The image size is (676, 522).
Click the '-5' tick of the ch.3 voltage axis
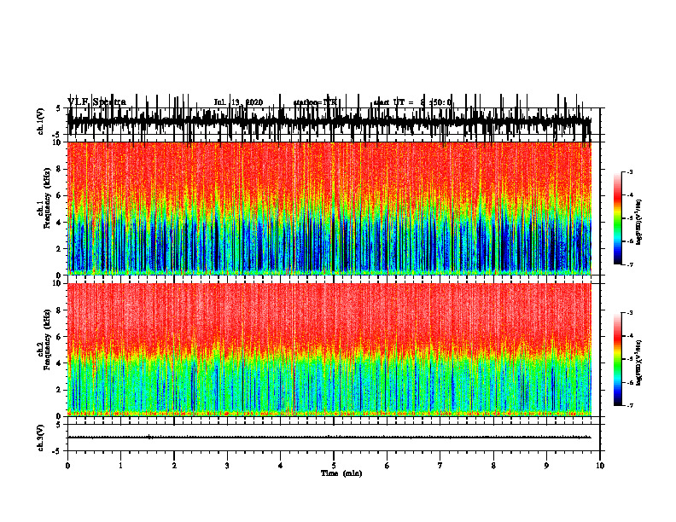click(x=57, y=451)
